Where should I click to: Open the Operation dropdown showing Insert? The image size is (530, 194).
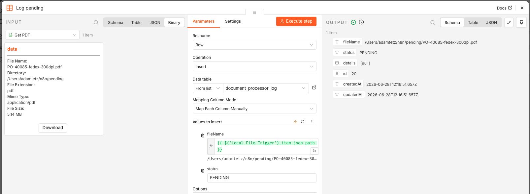(254, 66)
